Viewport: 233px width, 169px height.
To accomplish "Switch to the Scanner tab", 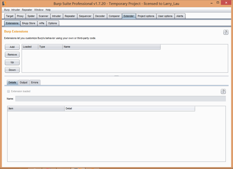I will [x=43, y=16].
